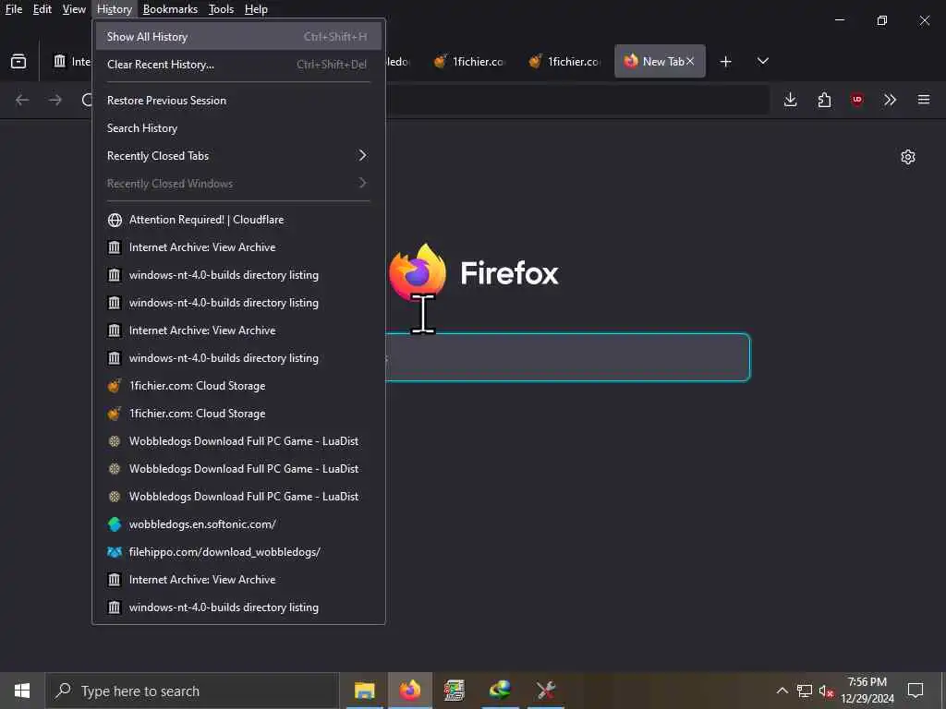
Task: Open the Edit menu
Action: [x=42, y=9]
